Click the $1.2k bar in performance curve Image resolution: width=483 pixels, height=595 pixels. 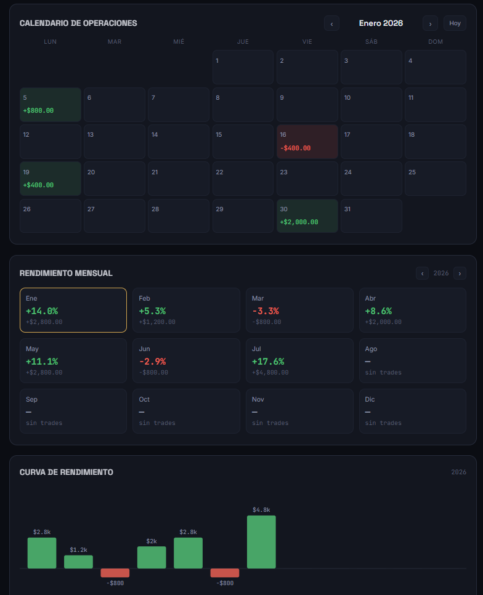point(78,562)
